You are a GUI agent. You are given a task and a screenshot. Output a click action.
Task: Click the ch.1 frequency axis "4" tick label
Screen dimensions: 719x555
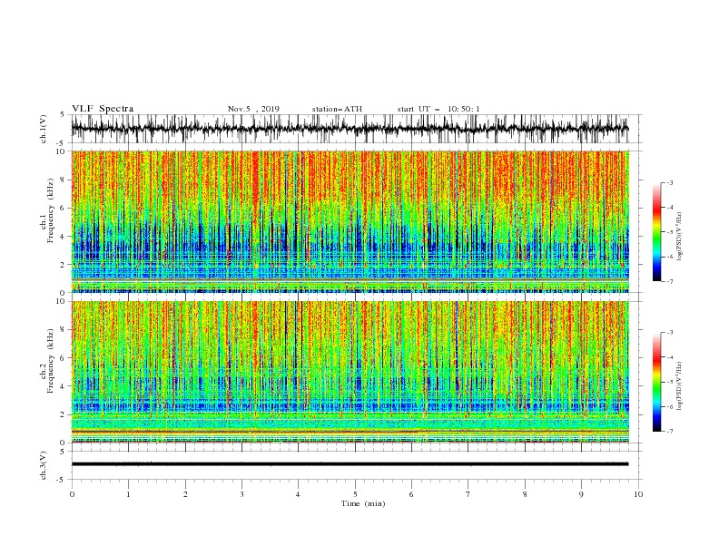click(x=64, y=237)
